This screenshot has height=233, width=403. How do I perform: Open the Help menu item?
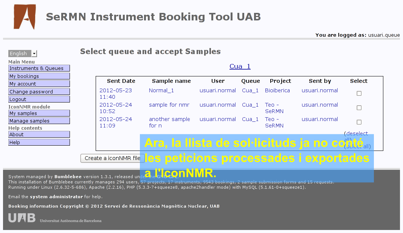tap(39, 142)
